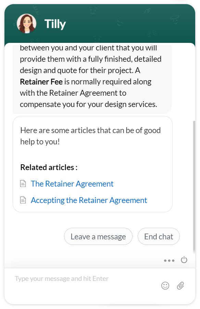
Task: Open the three-dots more options menu
Action: coord(169,261)
